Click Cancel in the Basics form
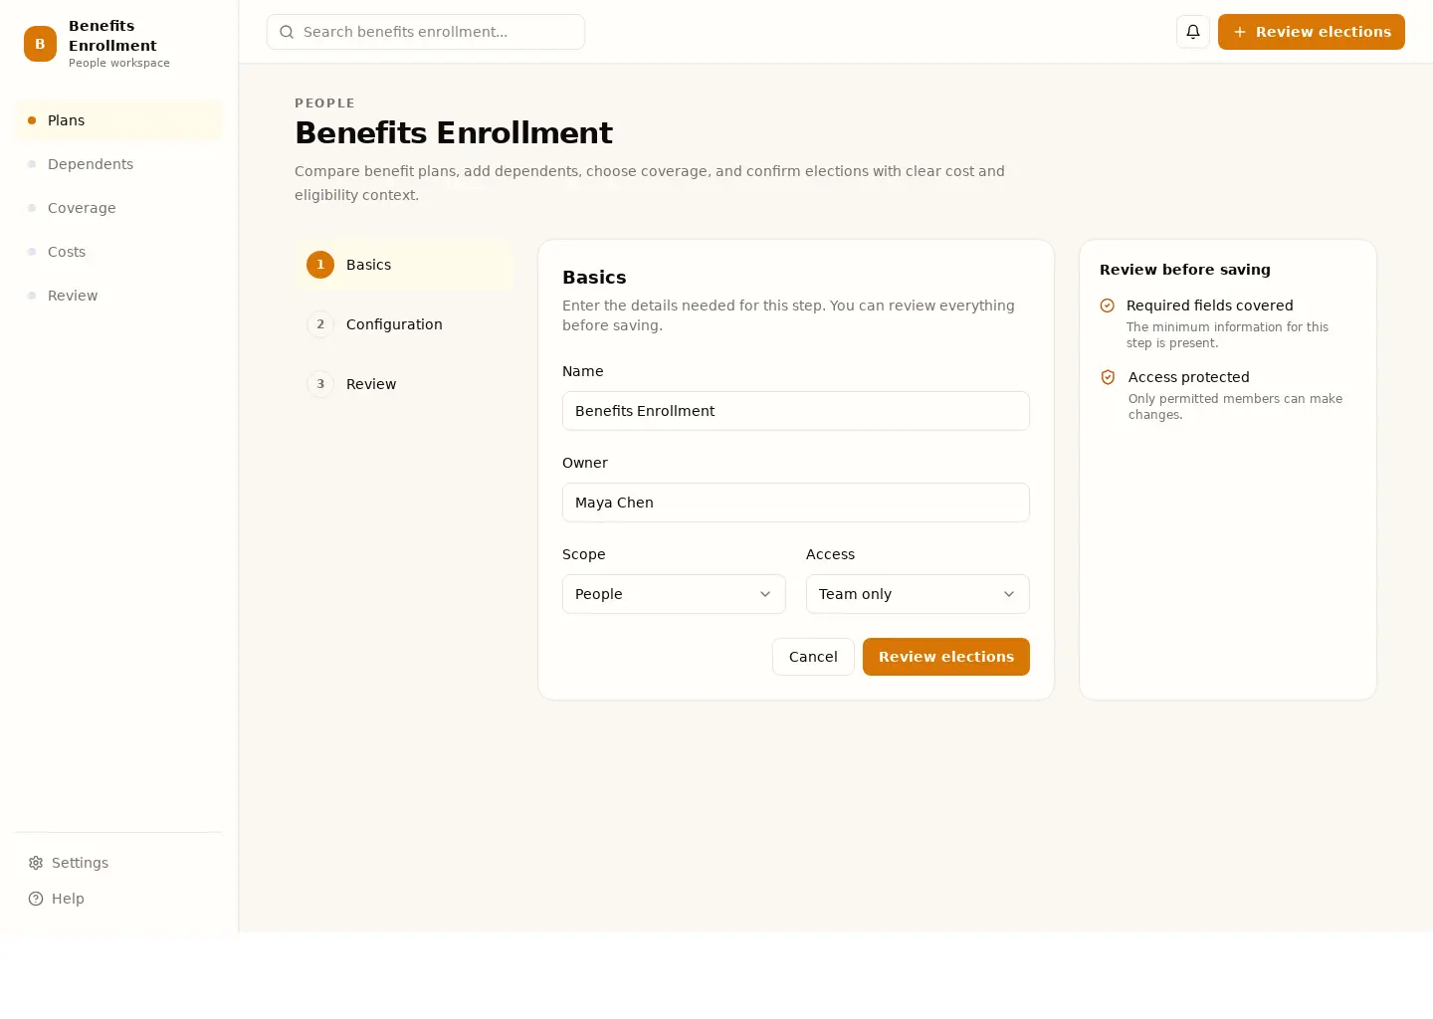 point(813,657)
